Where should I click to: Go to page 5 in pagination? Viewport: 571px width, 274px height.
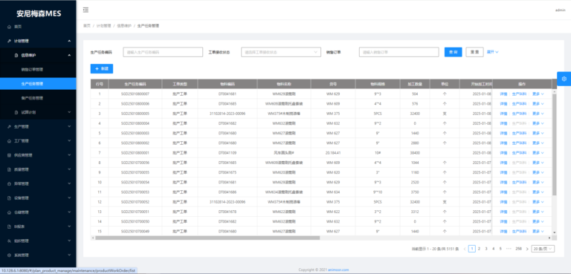[x=500, y=249]
